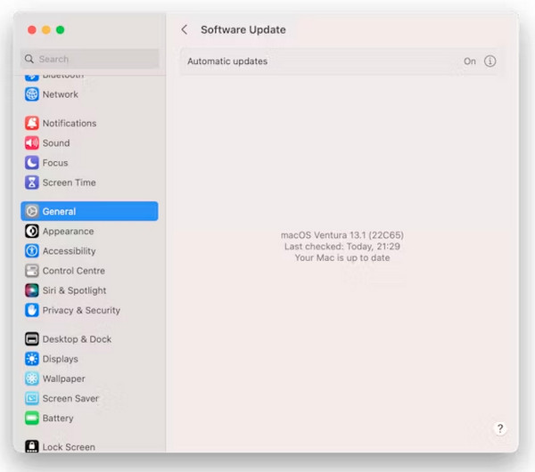Viewport: 535px width, 472px height.
Task: Open the Screen Saver icon
Action: (x=32, y=399)
